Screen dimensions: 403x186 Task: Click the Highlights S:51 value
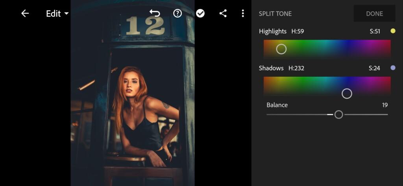375,31
